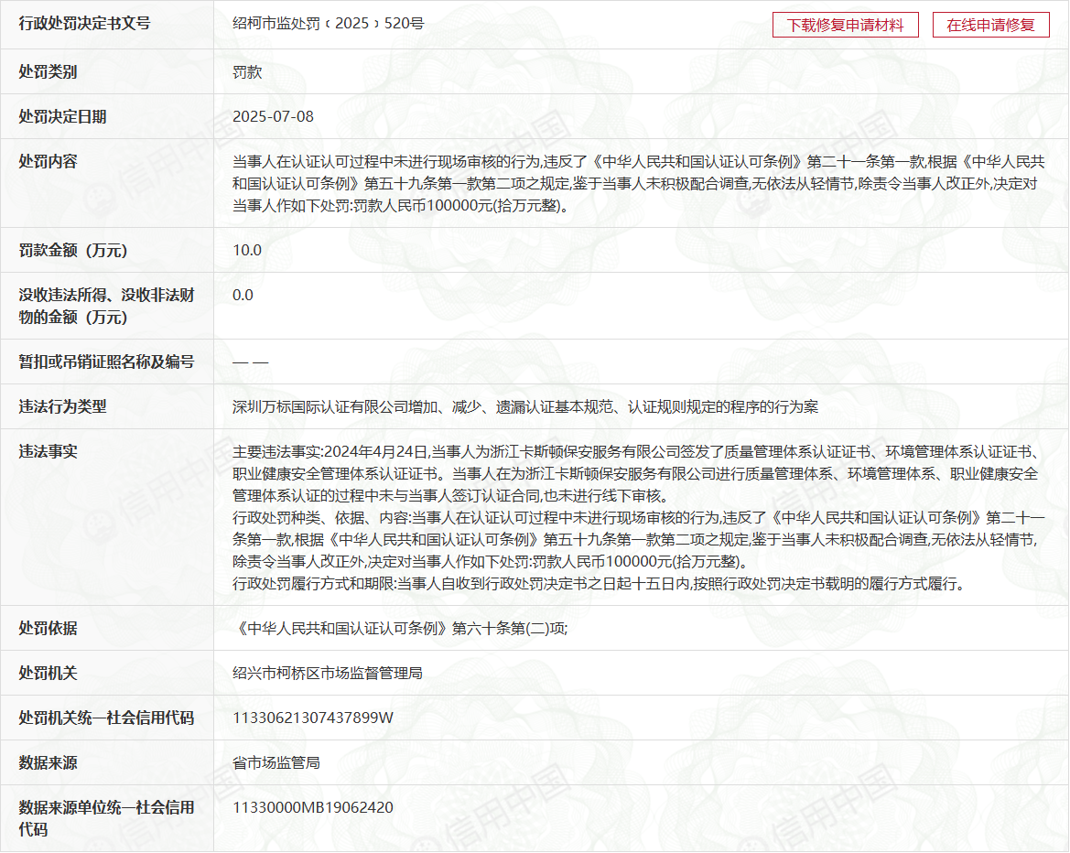
Task: Click the data source value 省市场监管局
Action: click(x=276, y=762)
